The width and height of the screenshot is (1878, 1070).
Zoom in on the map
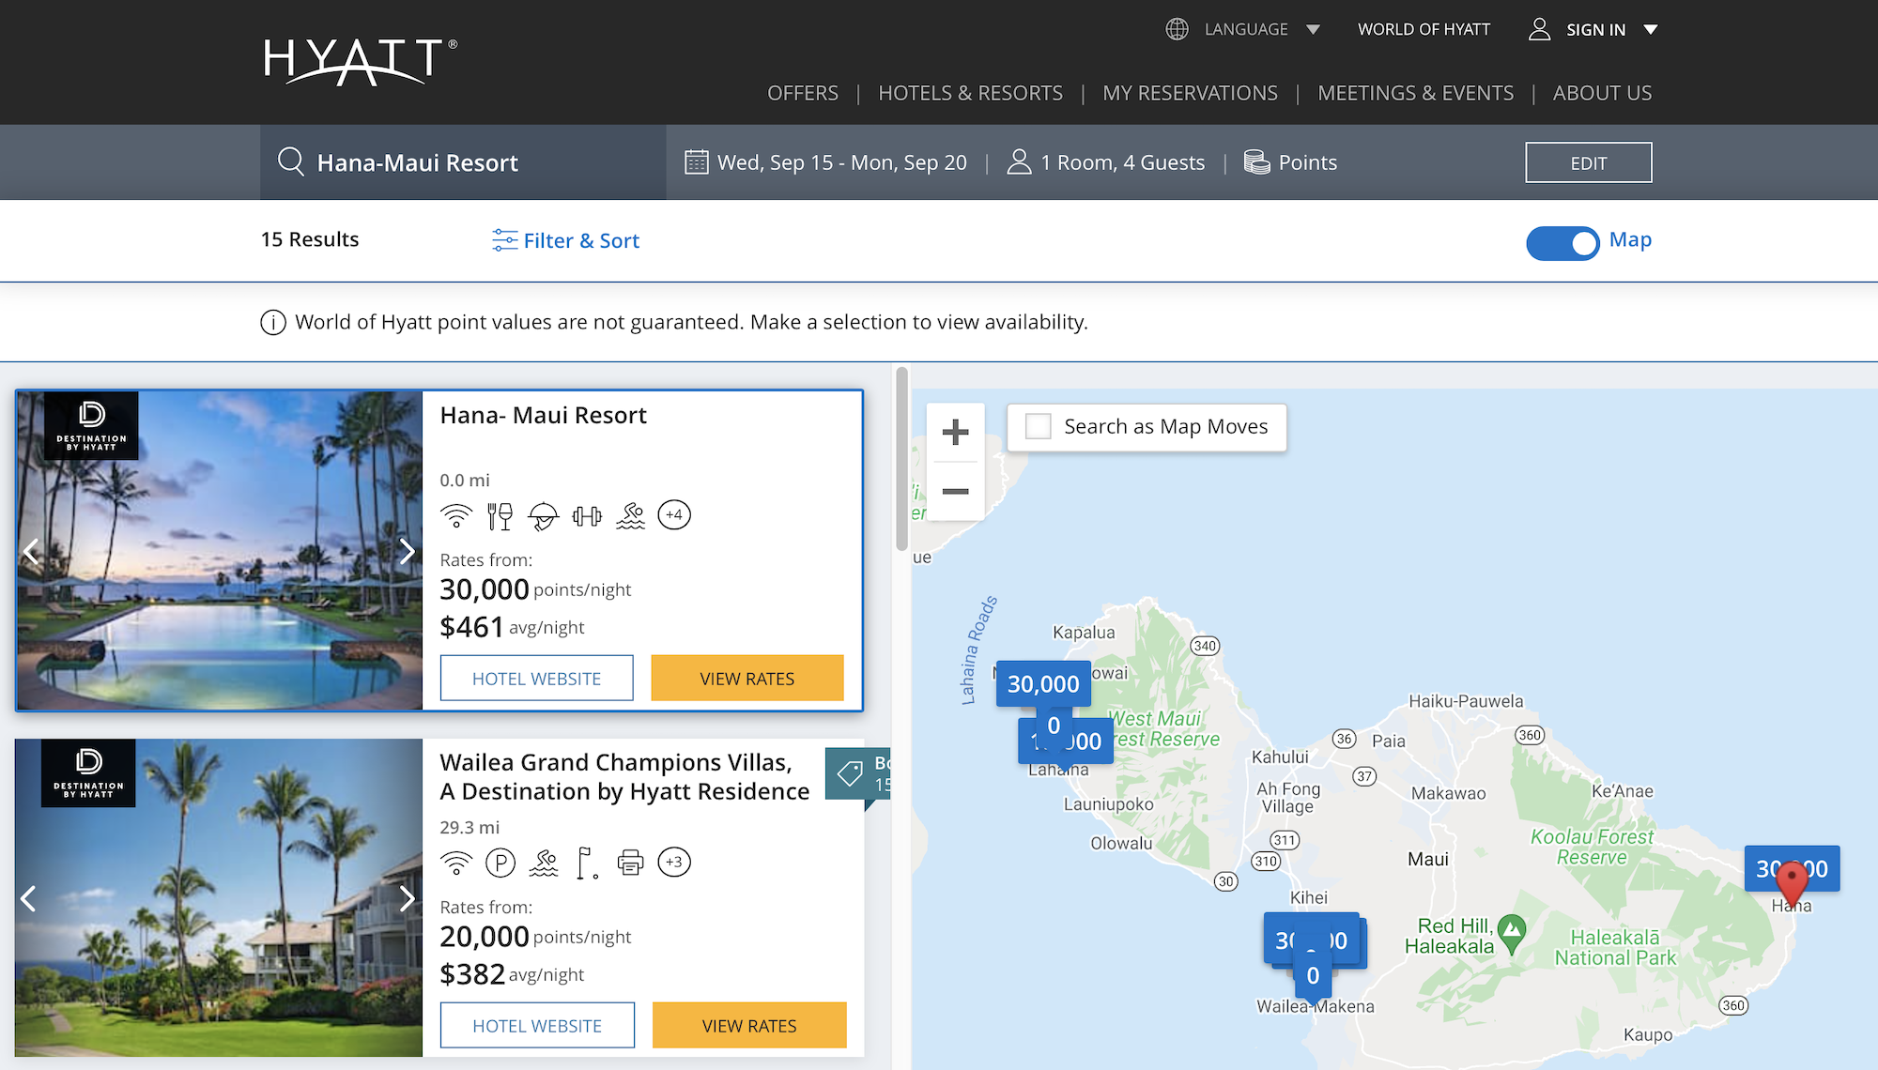(955, 433)
